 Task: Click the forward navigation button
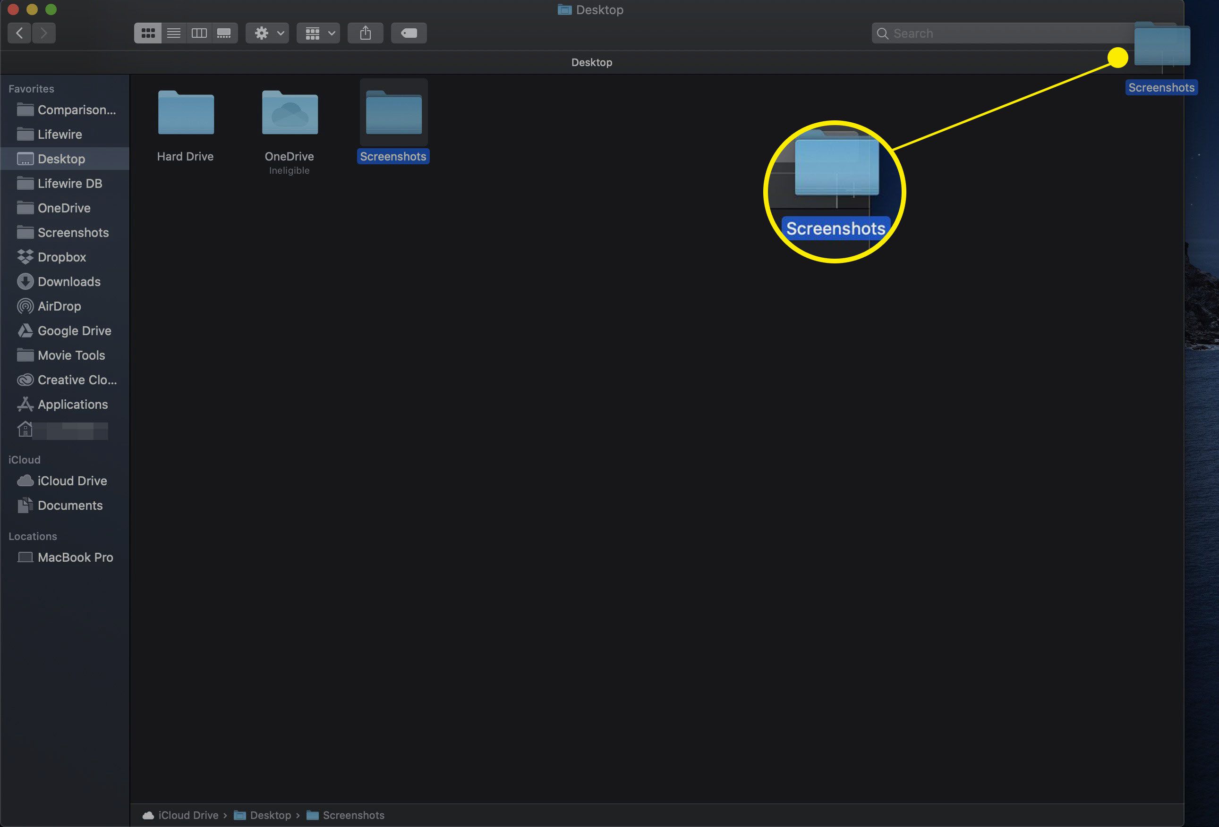pos(43,32)
